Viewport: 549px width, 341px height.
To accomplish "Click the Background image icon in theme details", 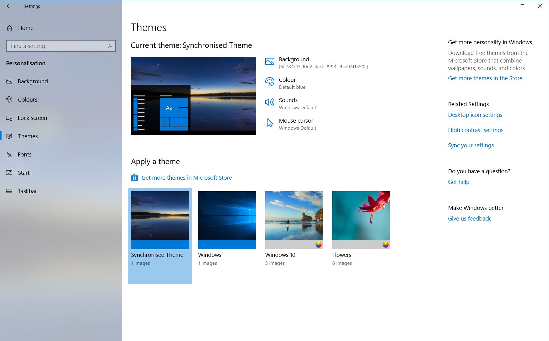I will pyautogui.click(x=270, y=62).
